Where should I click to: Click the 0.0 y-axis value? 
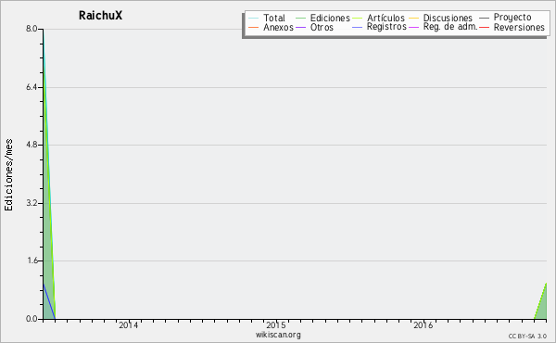(x=32, y=319)
